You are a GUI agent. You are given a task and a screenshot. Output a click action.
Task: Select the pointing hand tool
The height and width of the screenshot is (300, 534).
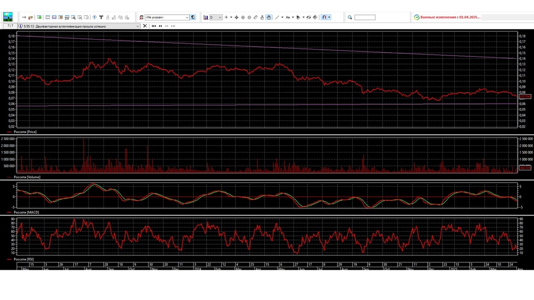[262, 17]
